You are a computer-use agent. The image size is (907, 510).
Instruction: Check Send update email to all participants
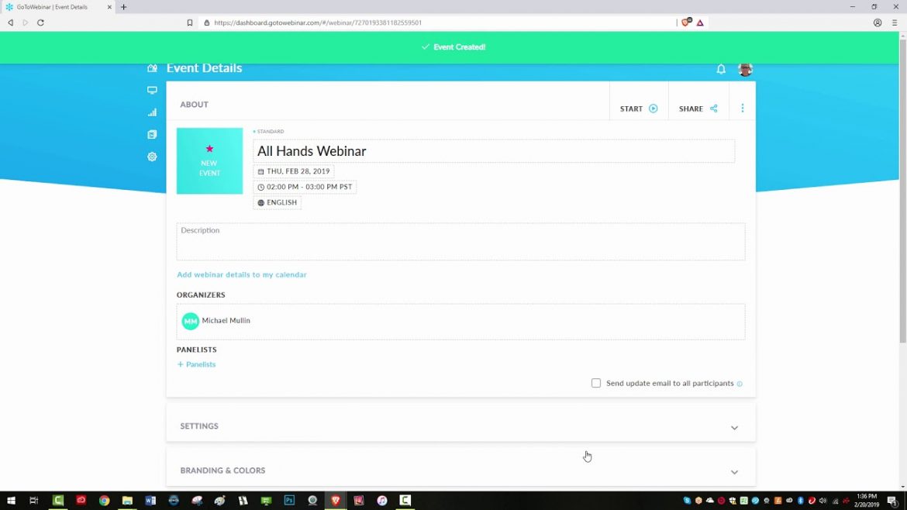coord(595,383)
